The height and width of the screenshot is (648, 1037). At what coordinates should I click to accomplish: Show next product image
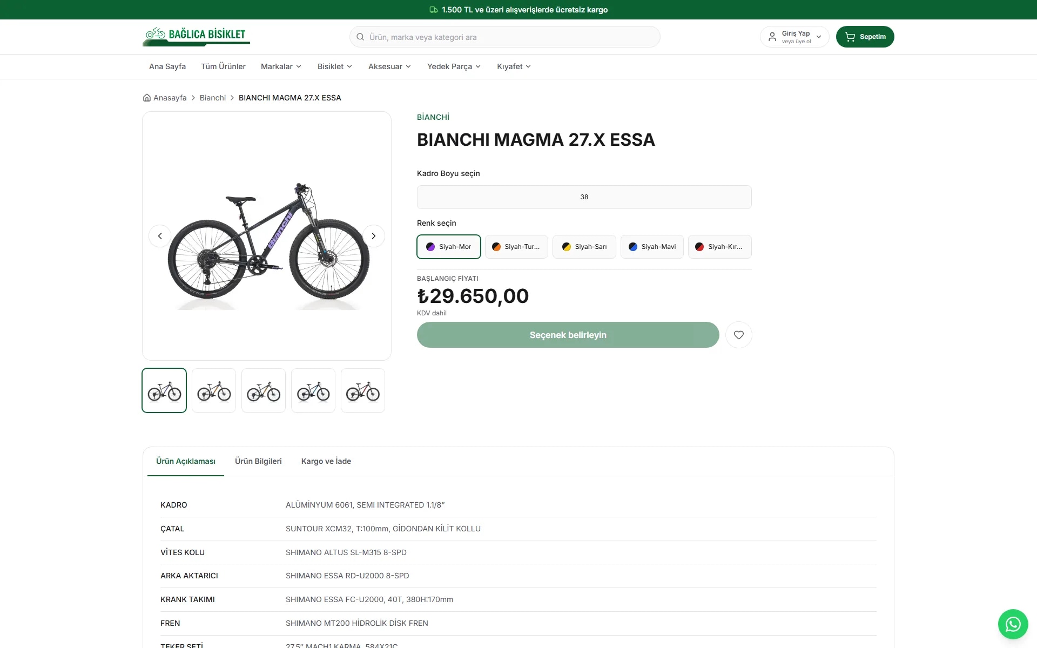pos(374,236)
